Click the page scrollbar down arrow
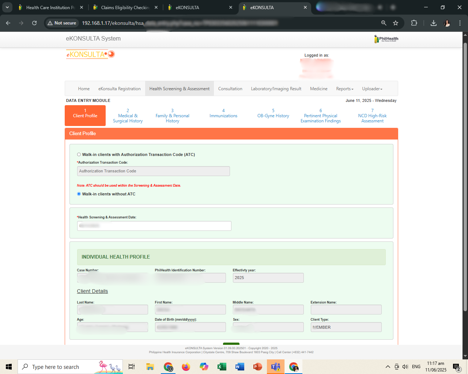The image size is (468, 374). [465, 356]
